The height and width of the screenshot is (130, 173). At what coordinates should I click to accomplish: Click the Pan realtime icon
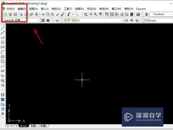coord(85,14)
